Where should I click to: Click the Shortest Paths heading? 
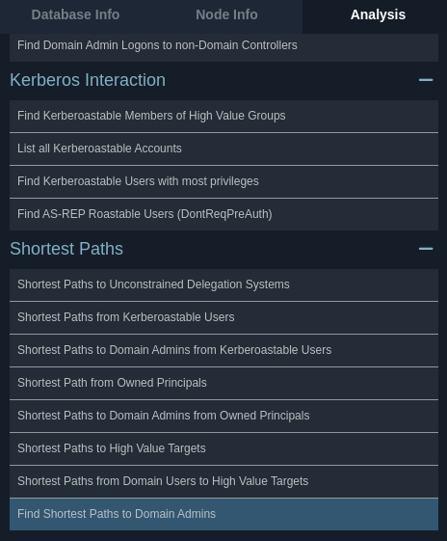click(x=66, y=249)
